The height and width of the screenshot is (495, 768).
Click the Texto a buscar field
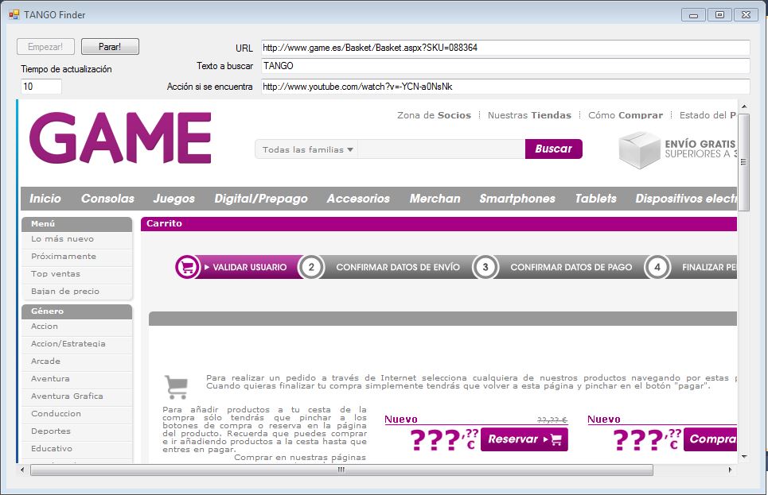[505, 66]
